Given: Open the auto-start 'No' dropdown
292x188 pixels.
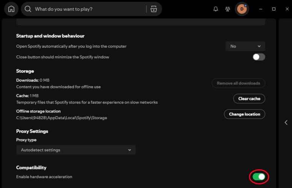Looking at the screenshot, I should 245,46.
